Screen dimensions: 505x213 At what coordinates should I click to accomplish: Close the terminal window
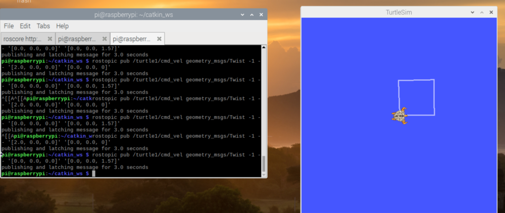(260, 15)
